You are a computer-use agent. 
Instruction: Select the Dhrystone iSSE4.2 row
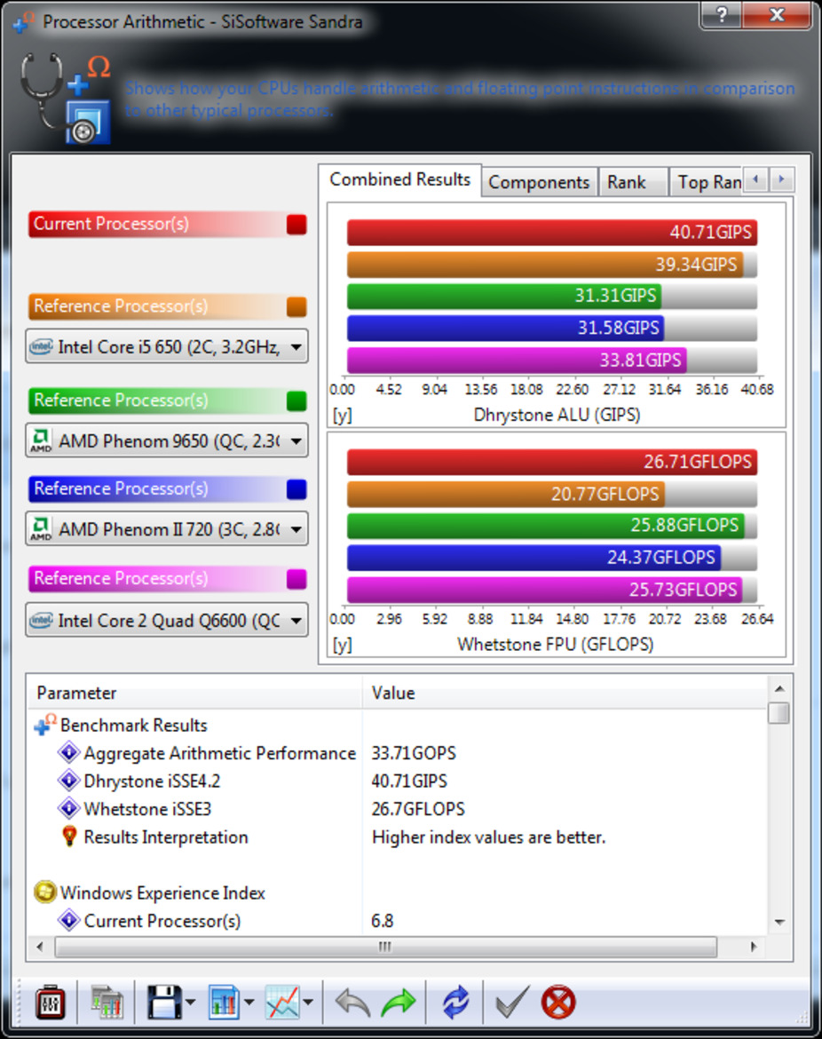pos(398,781)
